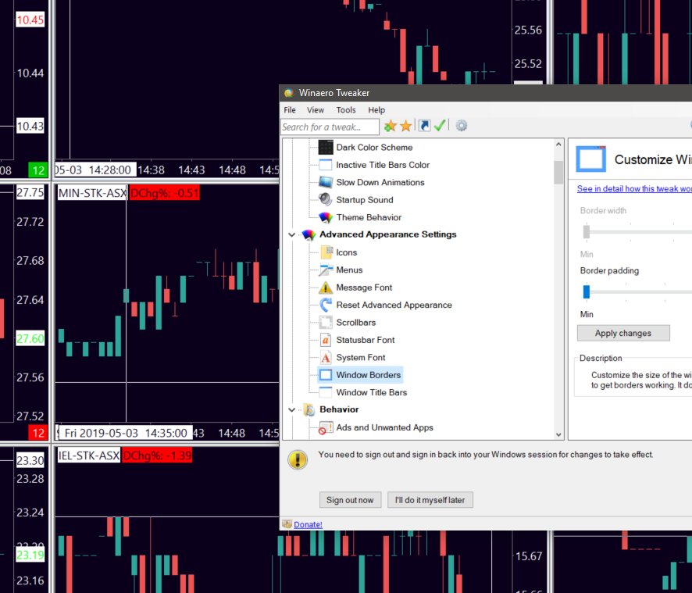
Task: Click the Window Borders blue square icon
Action: click(x=326, y=375)
